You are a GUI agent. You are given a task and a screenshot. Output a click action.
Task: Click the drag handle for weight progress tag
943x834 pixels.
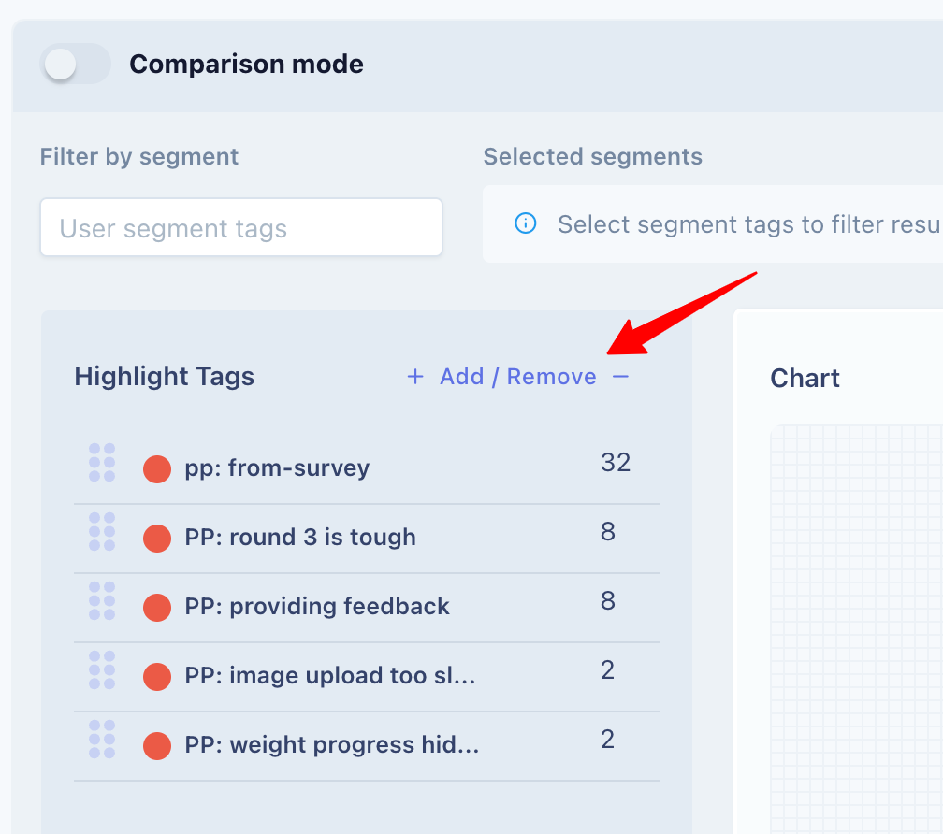coord(102,739)
